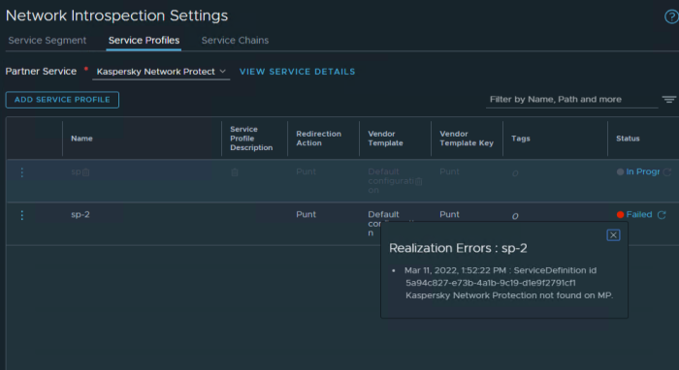This screenshot has height=370, width=679.
Task: Click Default configuration in the sp row
Action: coord(391,181)
